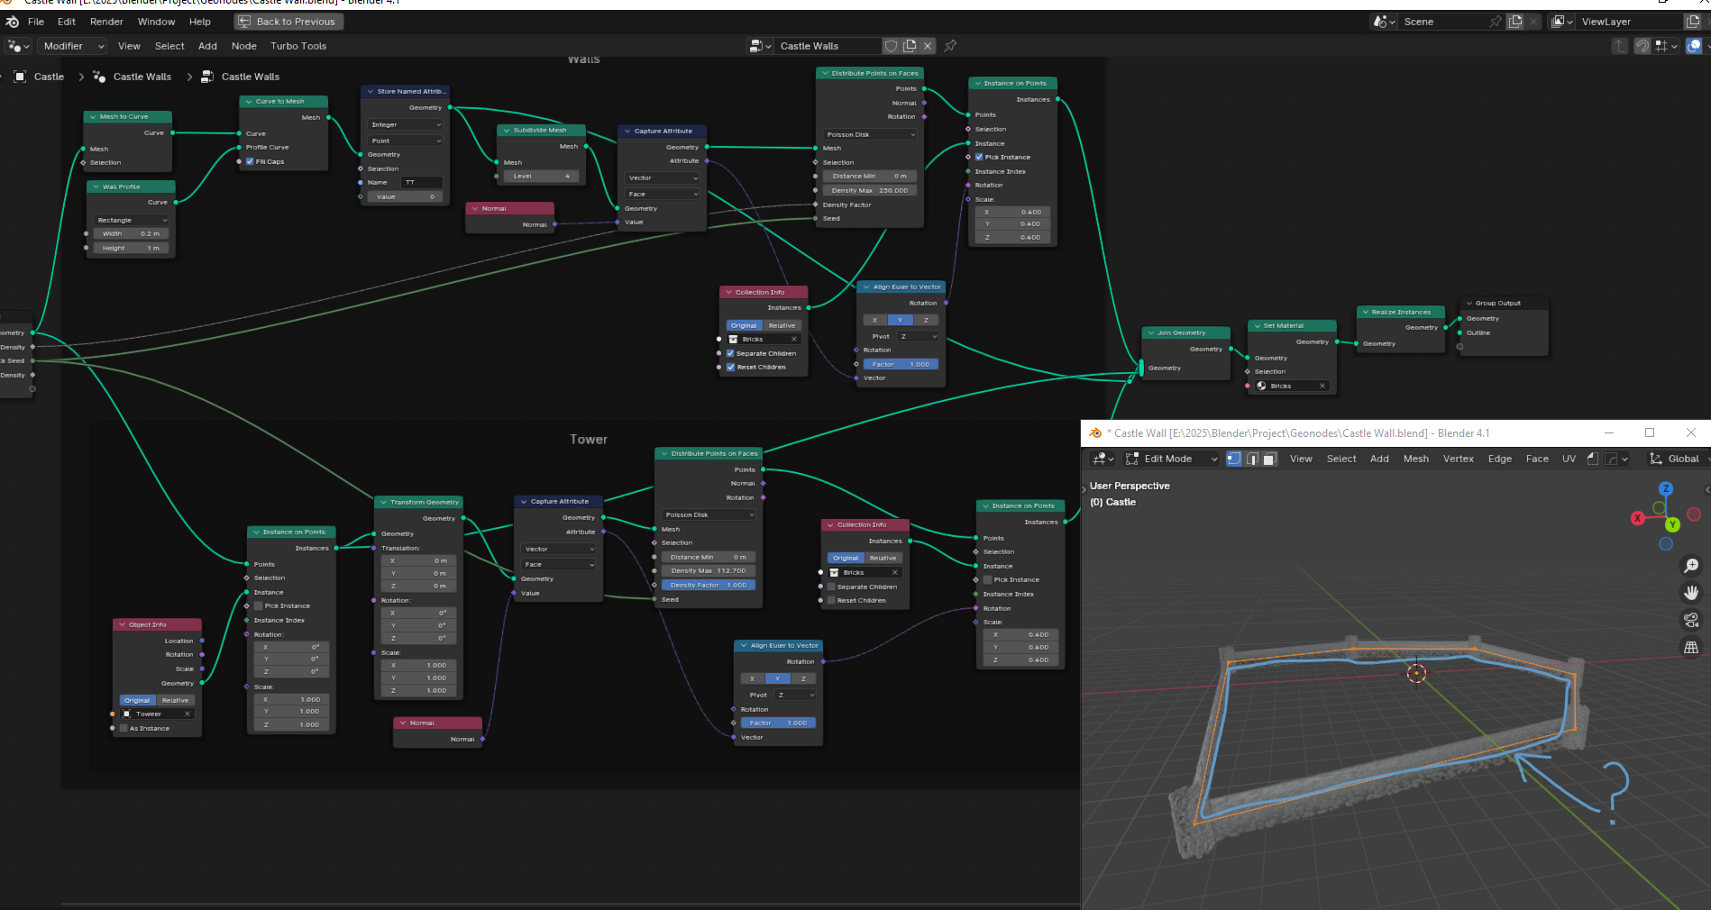
Task: Click the zoom magnifier gizmo in viewport
Action: click(1691, 565)
